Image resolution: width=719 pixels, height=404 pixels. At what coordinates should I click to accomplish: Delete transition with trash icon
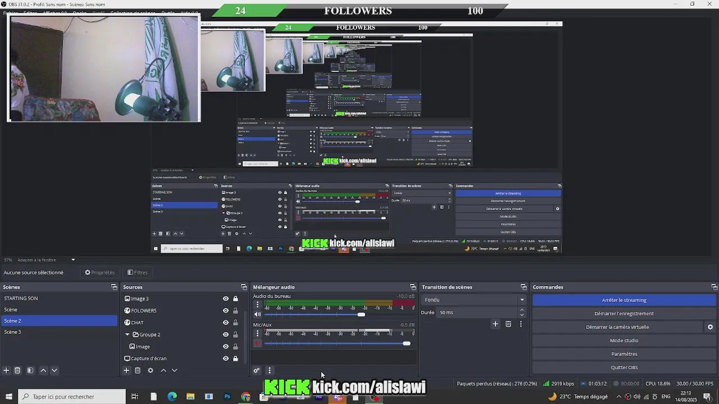[508, 324]
